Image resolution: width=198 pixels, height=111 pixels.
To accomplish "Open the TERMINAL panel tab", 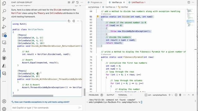I will coord(123,95).
